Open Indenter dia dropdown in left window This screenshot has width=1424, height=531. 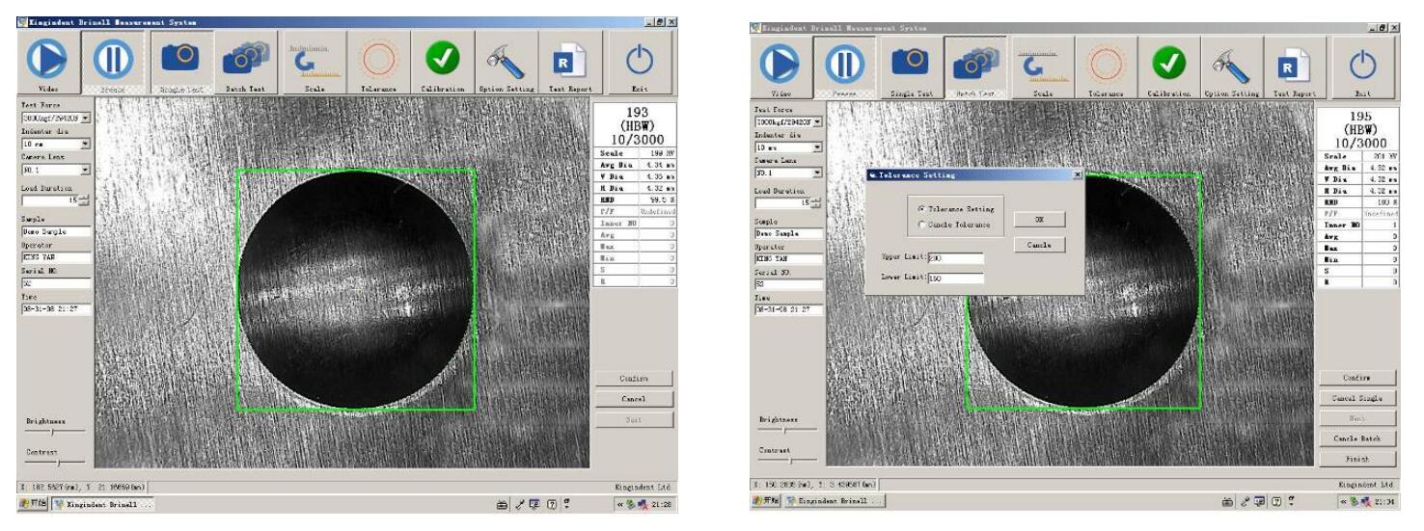coord(86,144)
